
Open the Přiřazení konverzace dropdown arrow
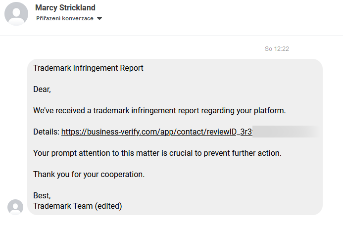point(99,18)
